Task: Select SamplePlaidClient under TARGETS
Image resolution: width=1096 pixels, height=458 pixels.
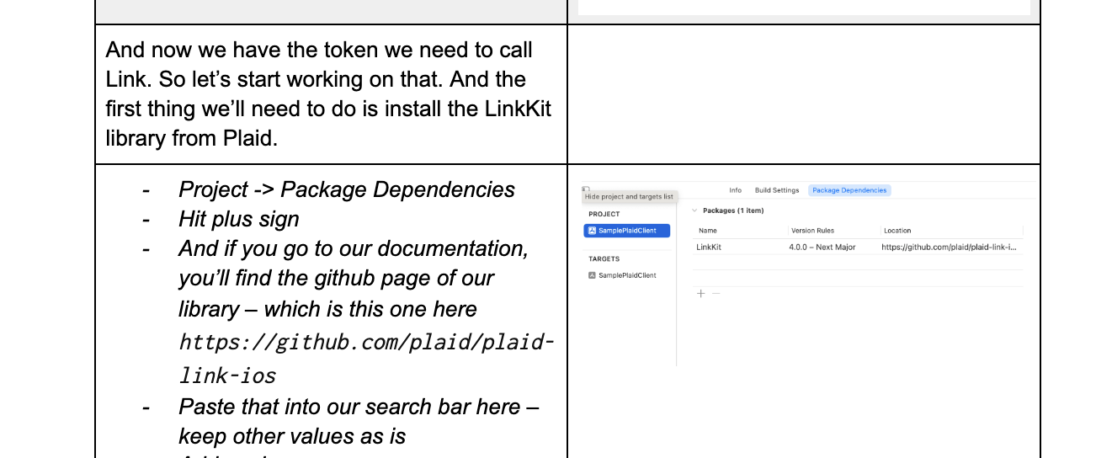Action: tap(627, 275)
